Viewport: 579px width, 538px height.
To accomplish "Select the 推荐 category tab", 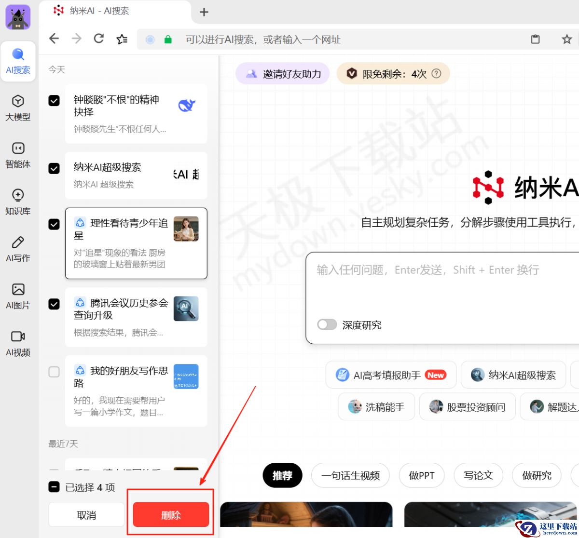I will coord(282,476).
